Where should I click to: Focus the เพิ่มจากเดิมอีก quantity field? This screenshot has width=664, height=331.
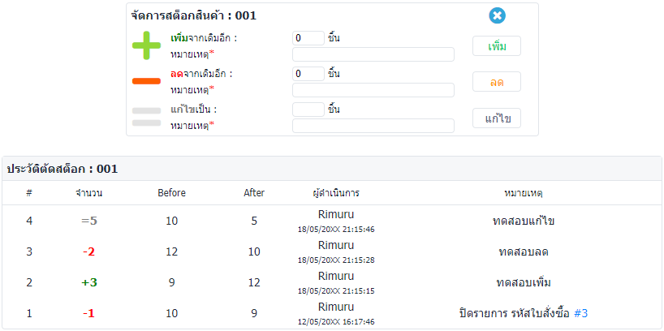[308, 38]
